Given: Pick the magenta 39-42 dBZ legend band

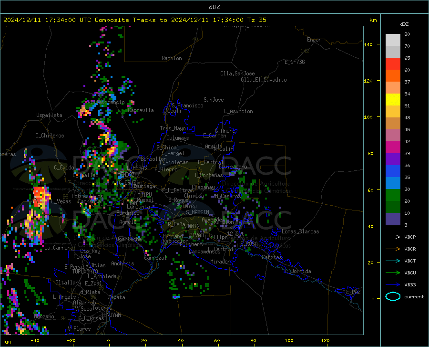Looking at the screenshot, I should pyautogui.click(x=393, y=147).
